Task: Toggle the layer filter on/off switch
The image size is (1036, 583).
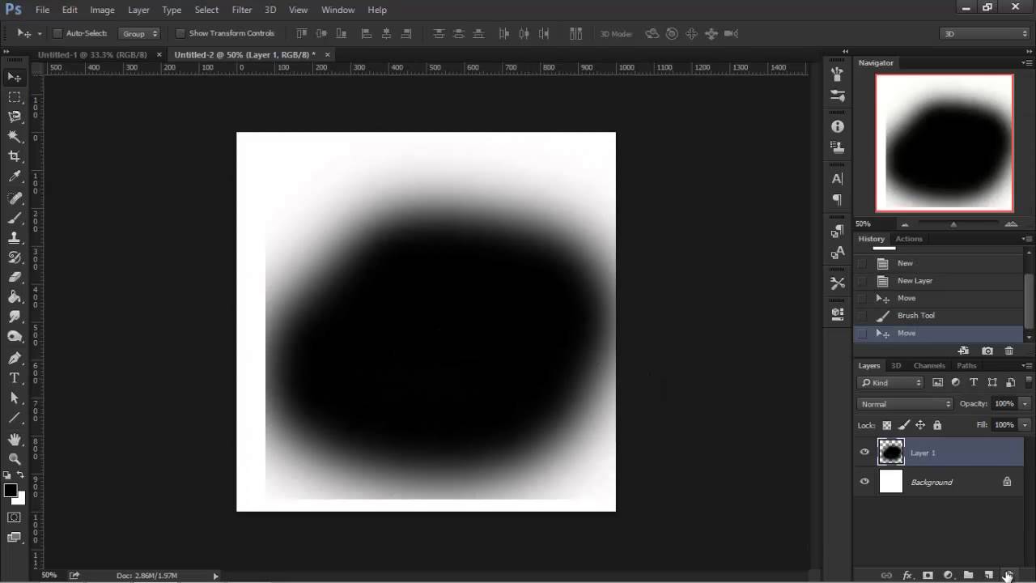Action: pyautogui.click(x=1029, y=382)
